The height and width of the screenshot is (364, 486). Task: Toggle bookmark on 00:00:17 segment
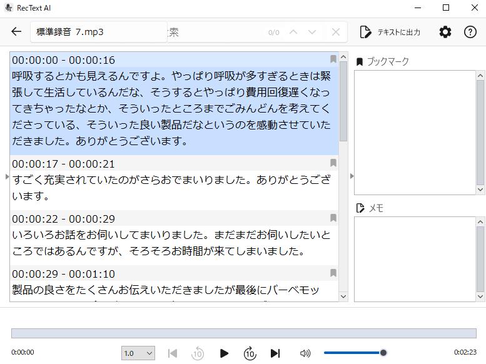tap(333, 163)
